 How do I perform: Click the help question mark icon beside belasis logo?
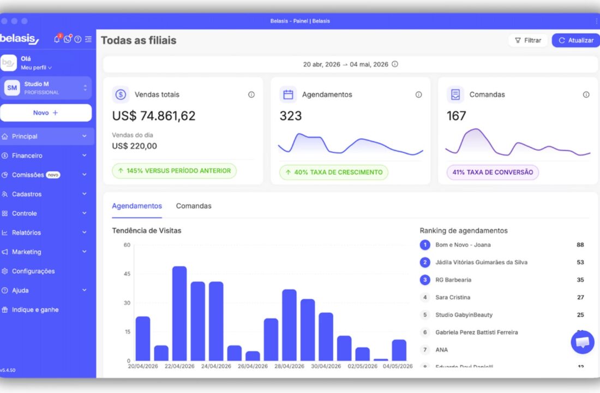click(77, 39)
